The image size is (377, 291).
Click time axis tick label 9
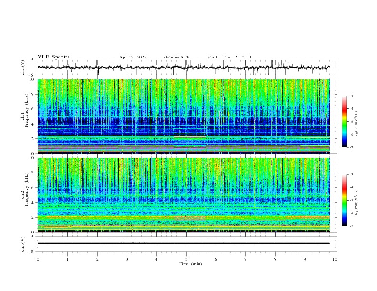(x=305, y=259)
